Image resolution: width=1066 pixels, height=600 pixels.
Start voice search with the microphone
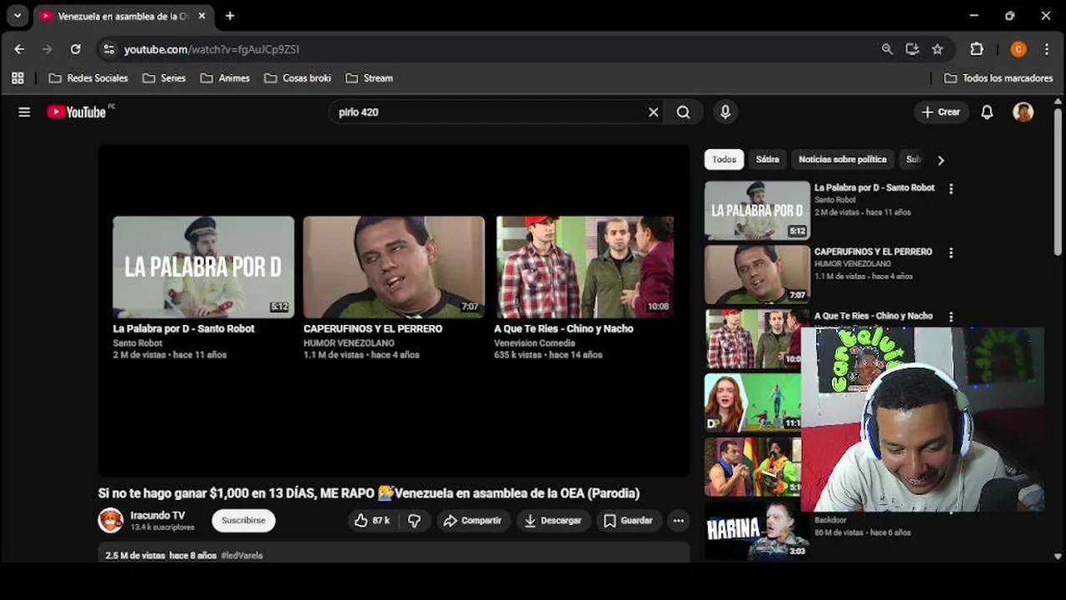click(x=725, y=112)
